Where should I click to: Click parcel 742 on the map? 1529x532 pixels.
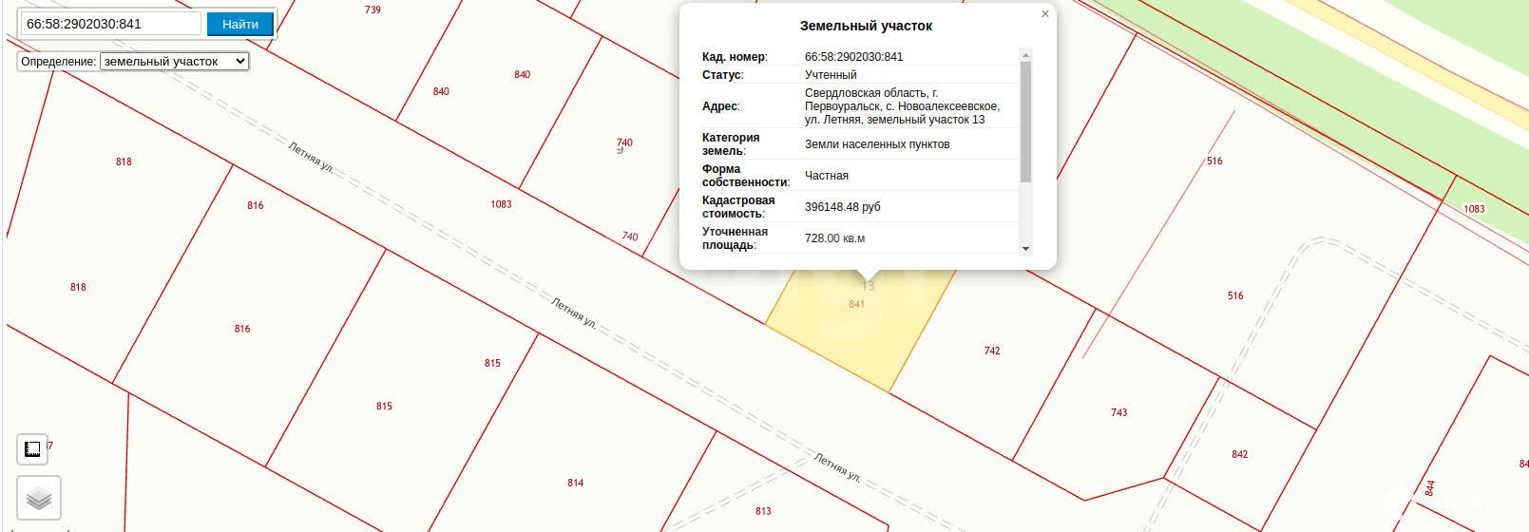click(x=992, y=351)
